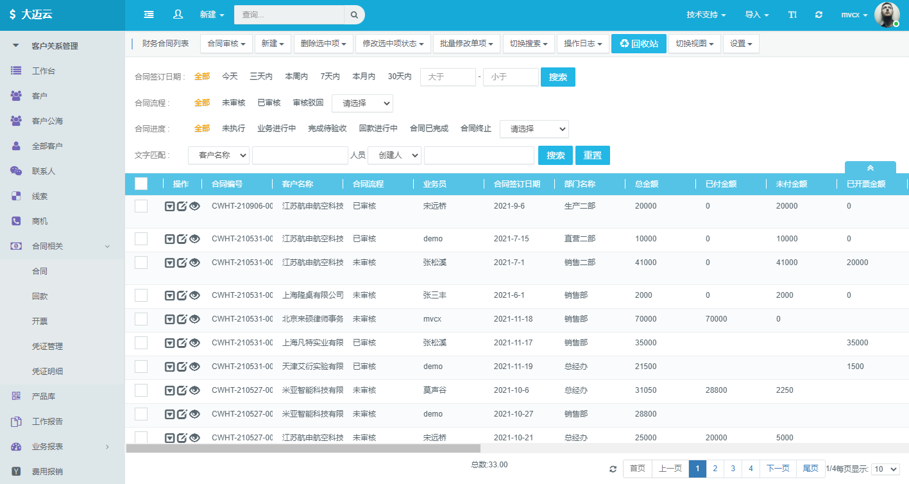Click edit icon for 张三丰 row
The width and height of the screenshot is (909, 484).
click(182, 295)
